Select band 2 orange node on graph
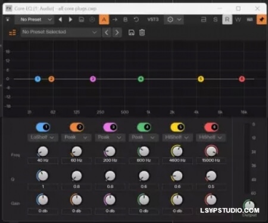The image size is (268, 223). point(51,79)
